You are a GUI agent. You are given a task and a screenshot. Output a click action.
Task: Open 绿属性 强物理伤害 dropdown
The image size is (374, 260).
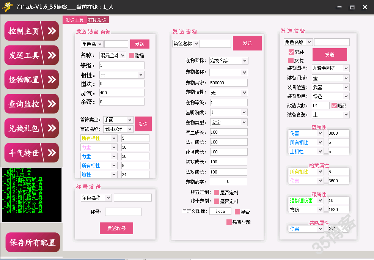pyautogui.click(x=306, y=200)
